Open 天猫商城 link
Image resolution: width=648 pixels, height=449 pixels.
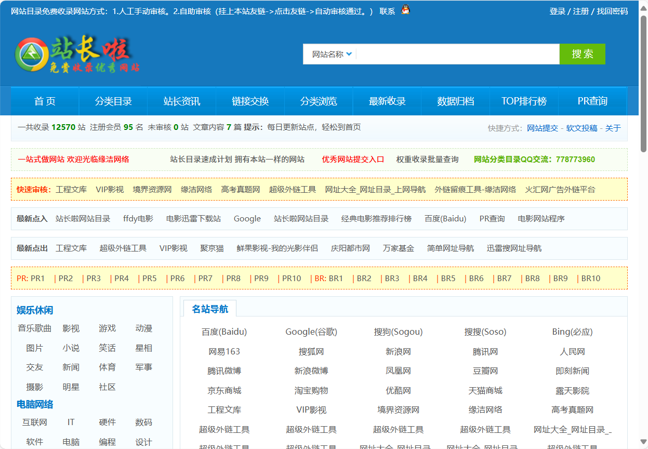point(485,391)
